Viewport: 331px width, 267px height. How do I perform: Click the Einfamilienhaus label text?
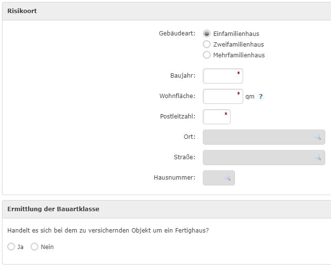pyautogui.click(x=236, y=34)
